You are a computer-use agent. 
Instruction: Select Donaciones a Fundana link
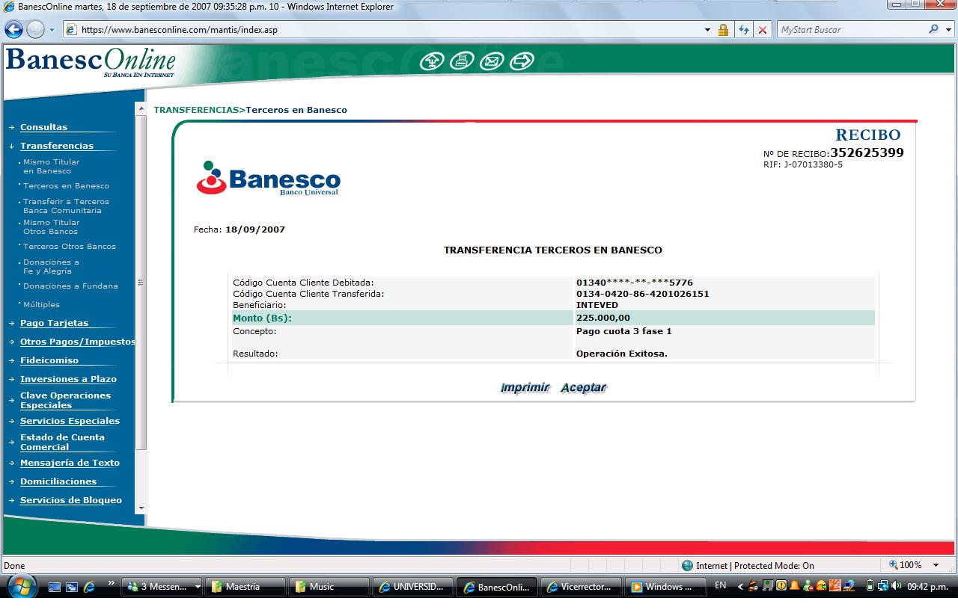[70, 286]
